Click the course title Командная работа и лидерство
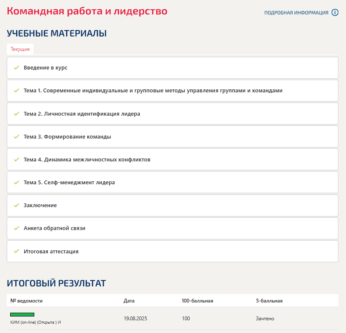The width and height of the screenshot is (346, 333). [x=87, y=11]
